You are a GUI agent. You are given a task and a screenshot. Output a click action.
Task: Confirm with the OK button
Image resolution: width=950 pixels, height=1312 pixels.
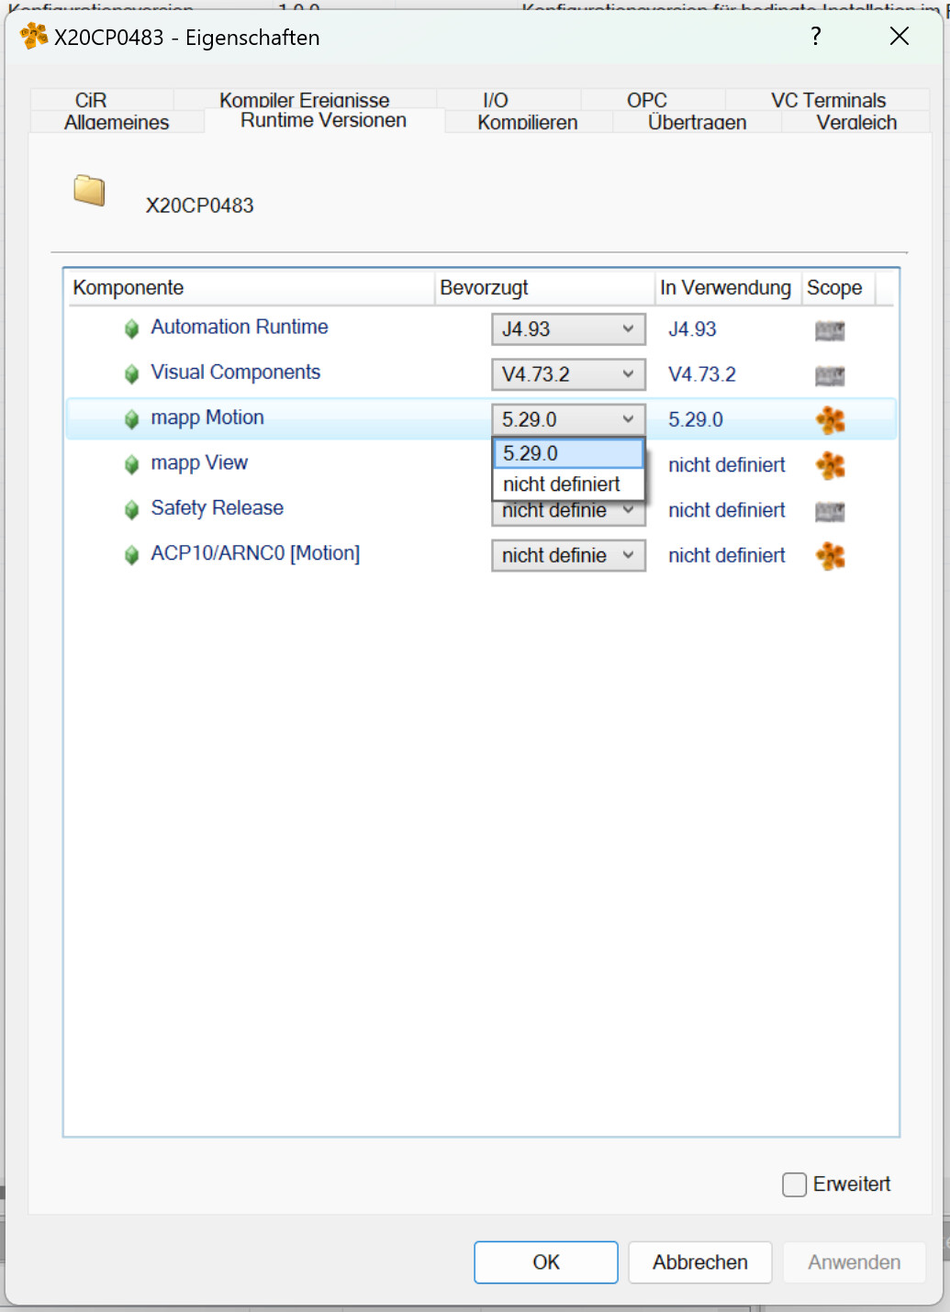coord(546,1262)
